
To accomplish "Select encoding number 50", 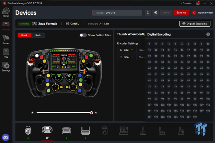I will [x=208, y=68].
